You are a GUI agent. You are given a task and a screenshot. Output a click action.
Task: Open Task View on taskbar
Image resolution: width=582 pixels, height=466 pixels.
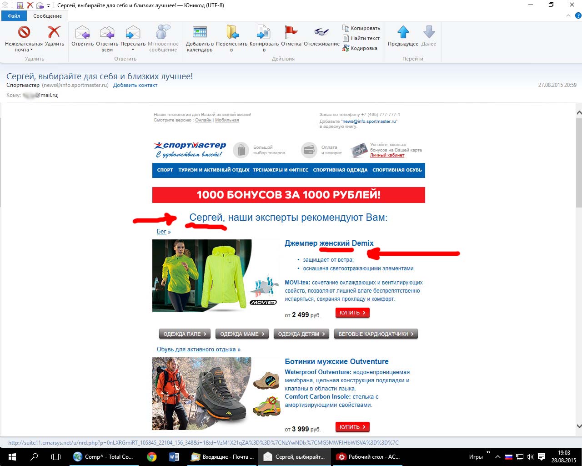click(56, 456)
